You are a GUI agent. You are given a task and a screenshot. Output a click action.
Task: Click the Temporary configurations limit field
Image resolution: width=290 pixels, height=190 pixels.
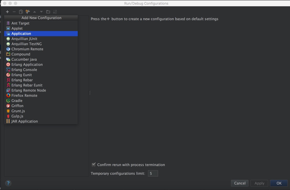coord(153,173)
